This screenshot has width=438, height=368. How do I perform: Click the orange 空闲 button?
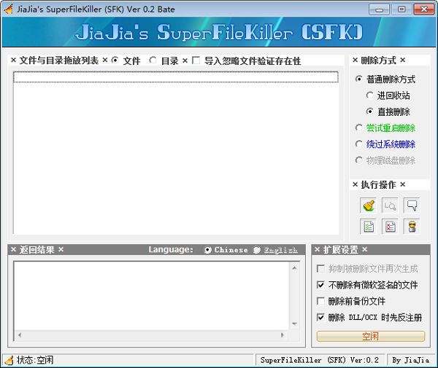click(x=371, y=336)
